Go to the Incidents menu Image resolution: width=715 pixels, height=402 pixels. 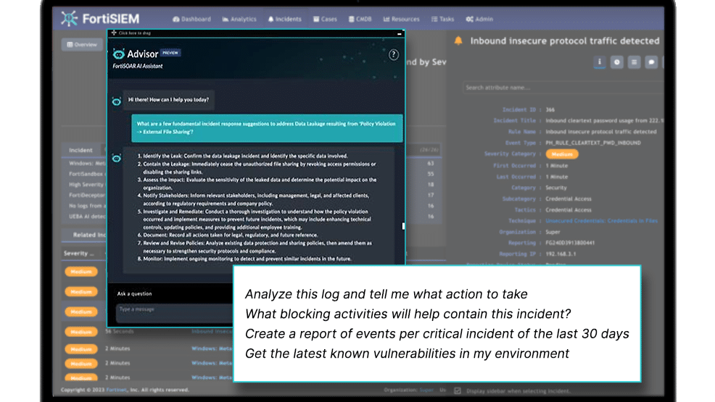tap(285, 19)
